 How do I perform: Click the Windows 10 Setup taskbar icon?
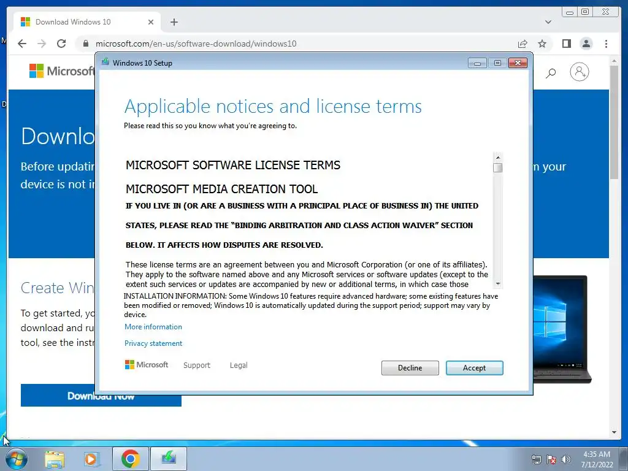tap(169, 459)
